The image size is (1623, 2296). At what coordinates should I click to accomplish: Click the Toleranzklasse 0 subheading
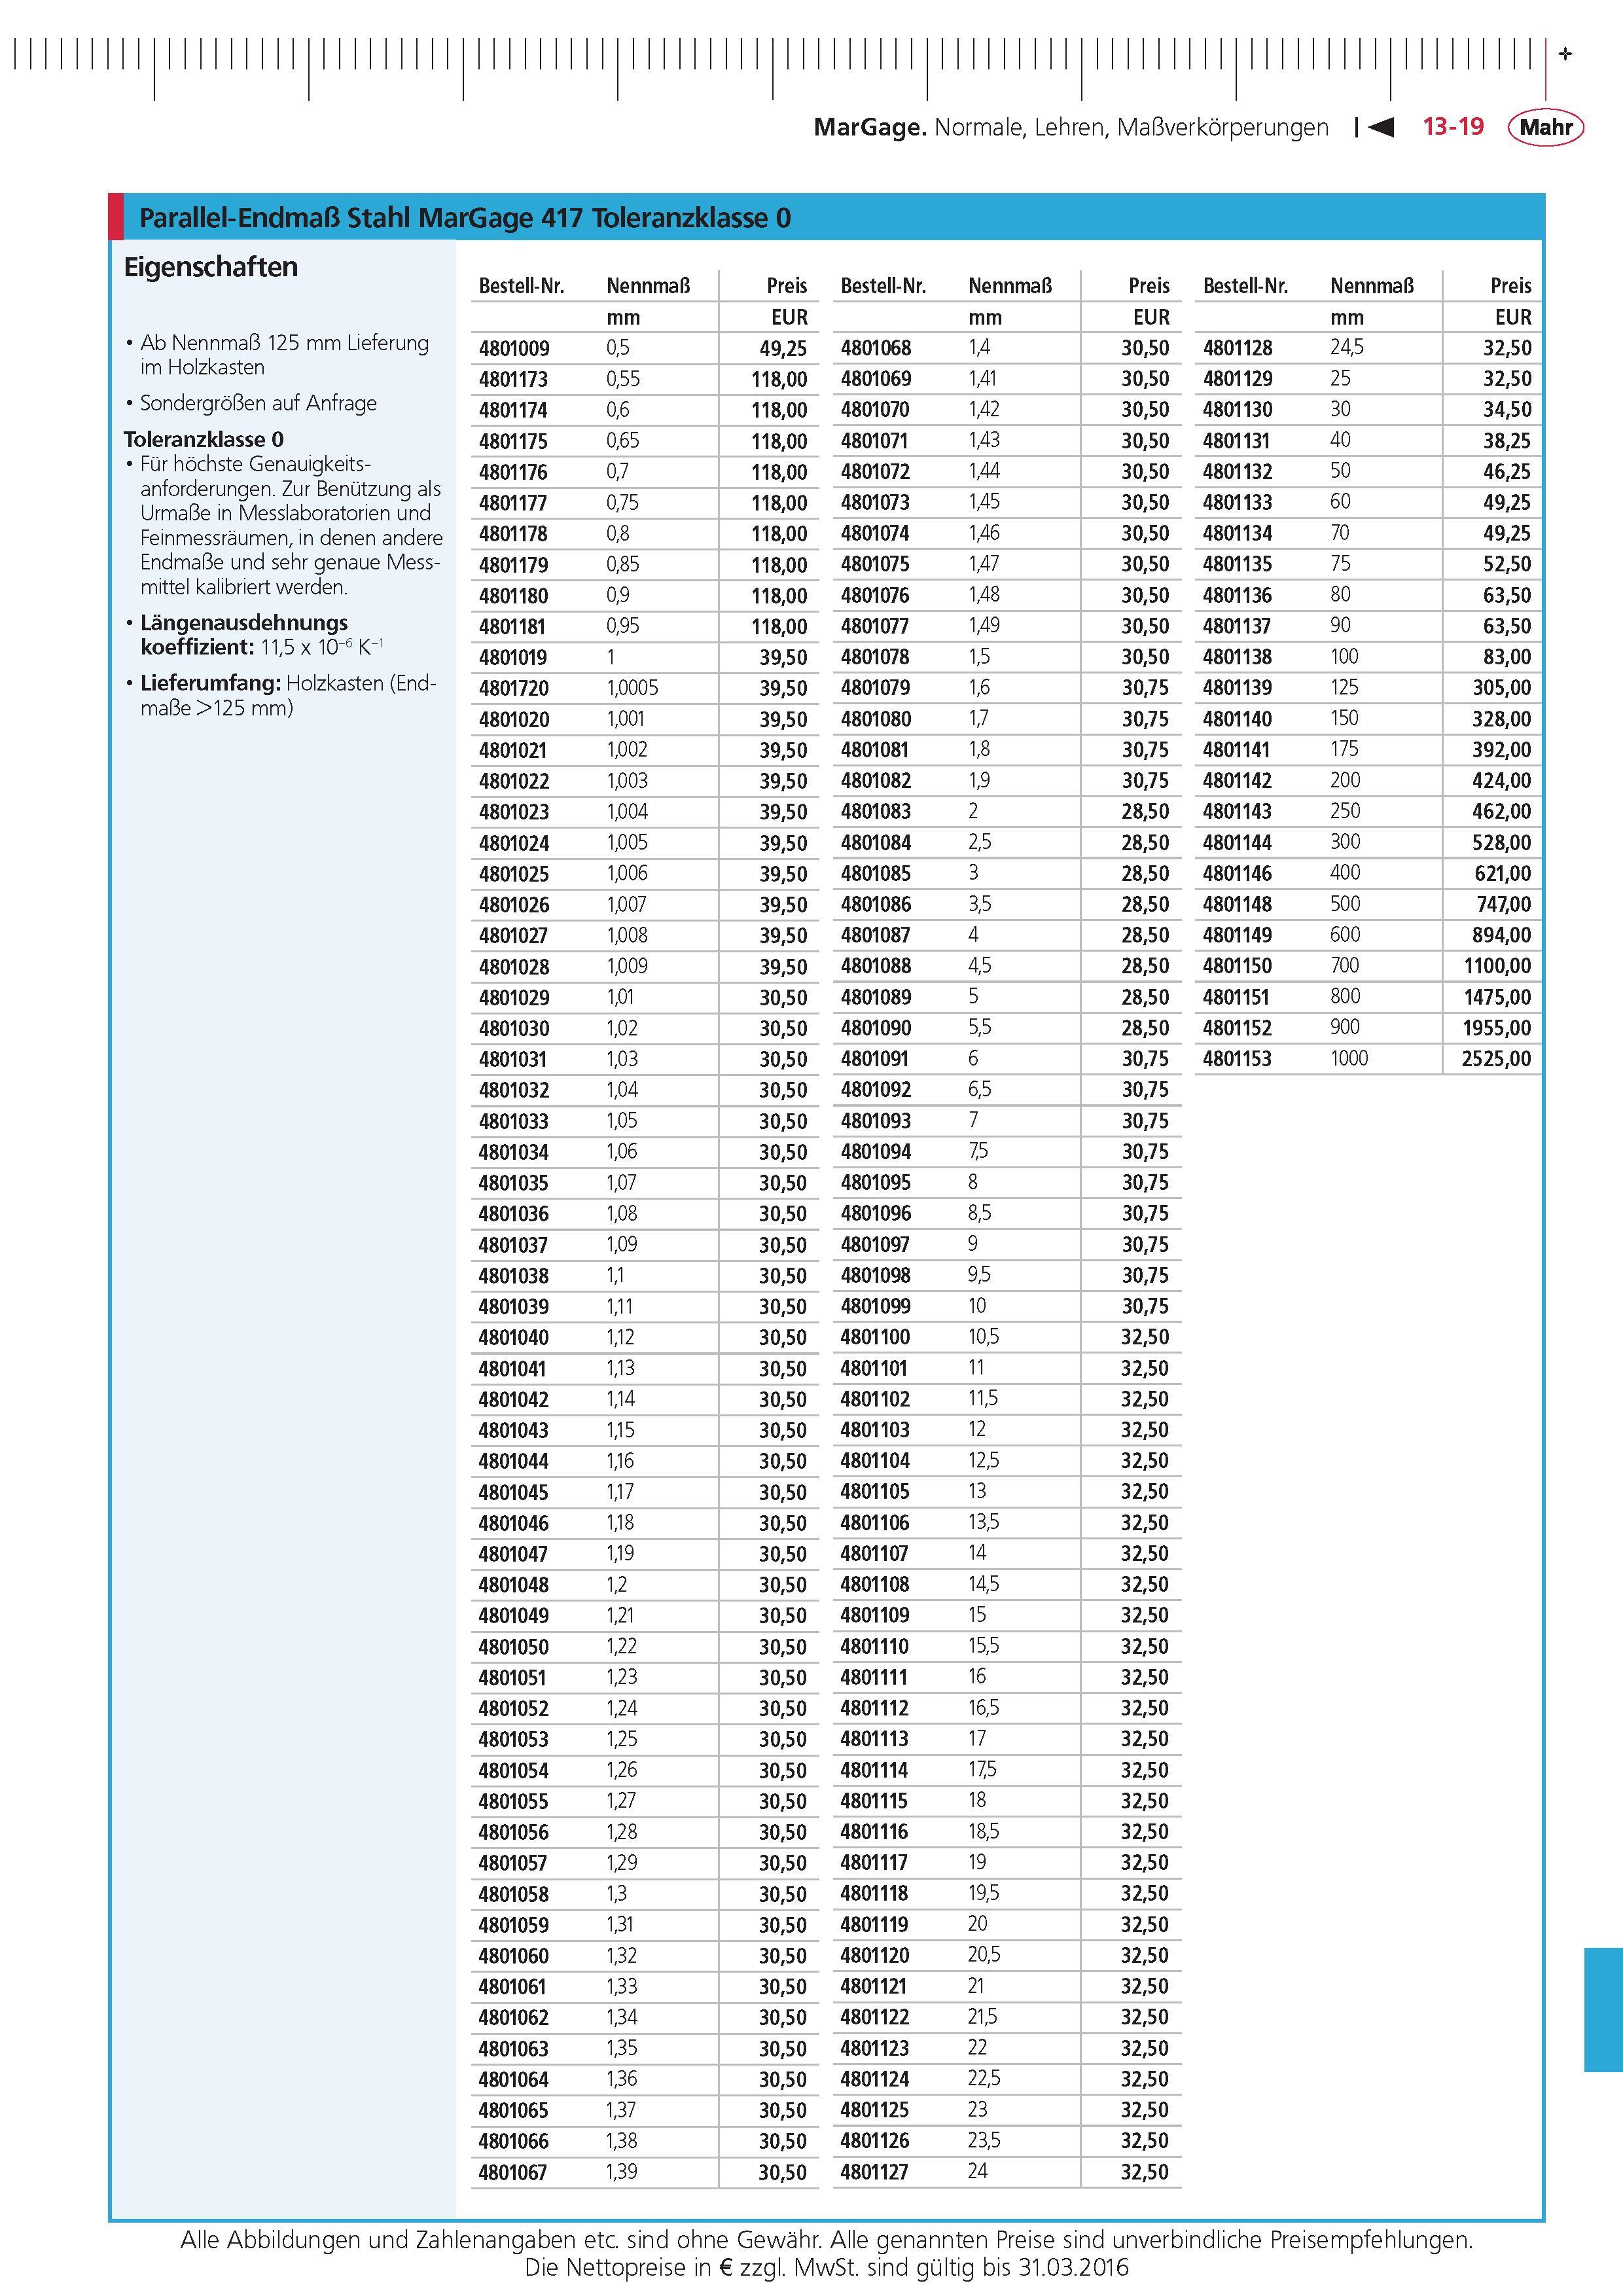204,439
